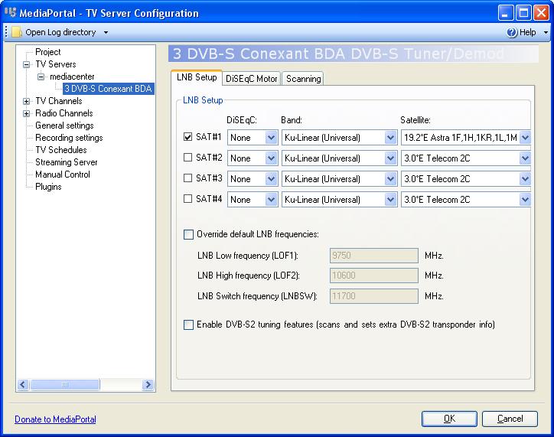Open the SAT#1 DiSEqC dropdown
The image size is (554, 437).
[x=270, y=138]
